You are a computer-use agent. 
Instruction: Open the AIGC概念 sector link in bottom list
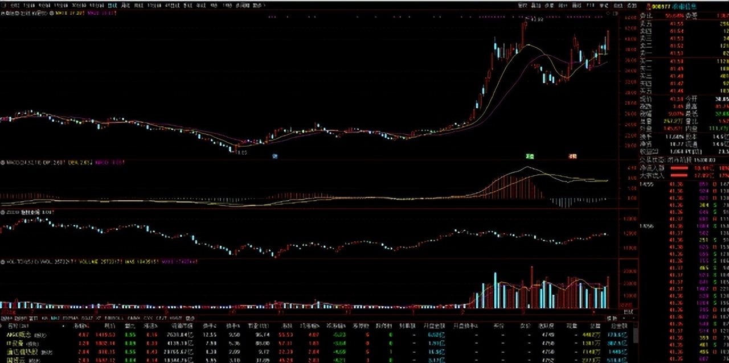tap(19, 335)
